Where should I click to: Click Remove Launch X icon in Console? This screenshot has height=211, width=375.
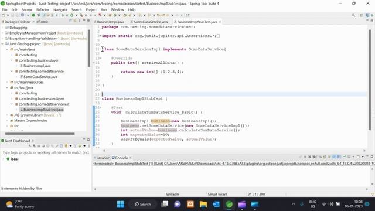(309, 157)
